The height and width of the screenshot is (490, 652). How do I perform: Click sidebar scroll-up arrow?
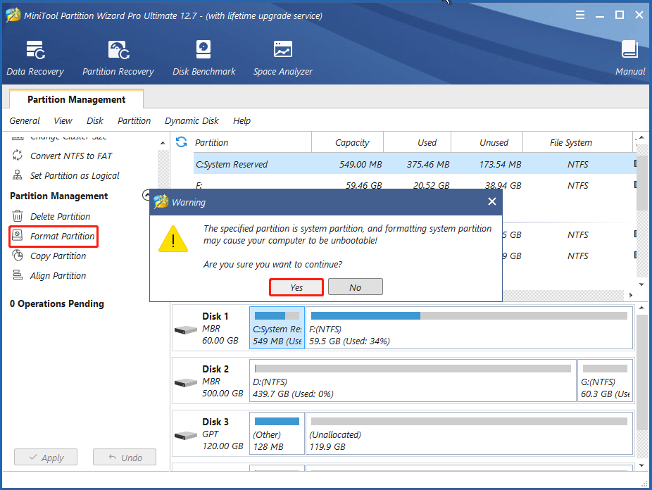coord(163,143)
